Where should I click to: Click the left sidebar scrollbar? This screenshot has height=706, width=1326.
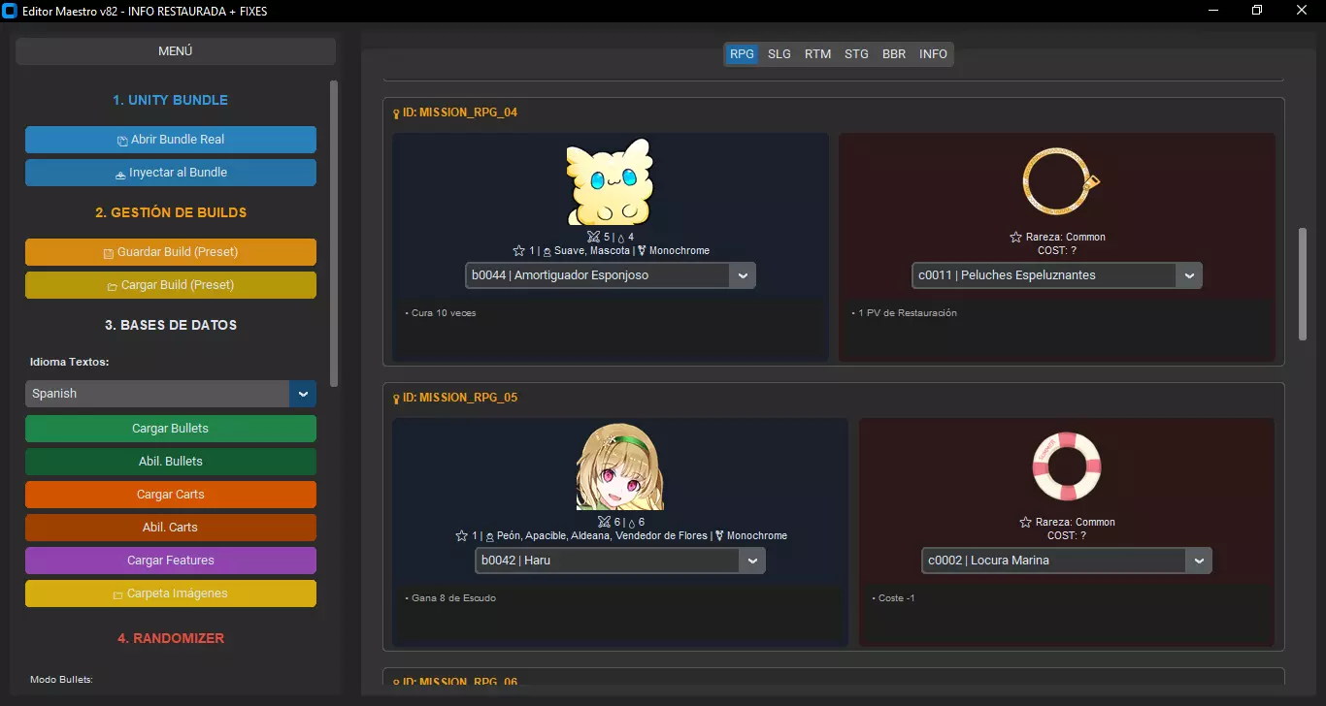335,234
